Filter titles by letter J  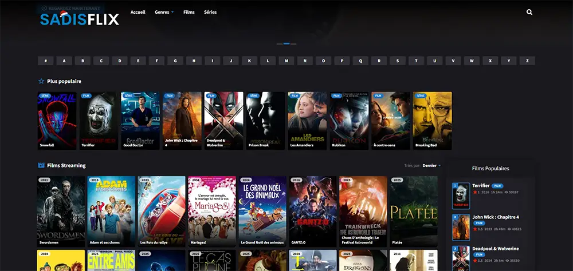[x=231, y=61]
